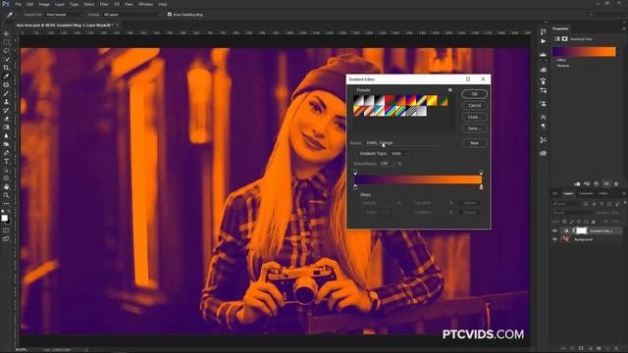Toggle Show Sampling Ring checkbox
Image resolution: width=628 pixels, height=353 pixels.
(170, 15)
